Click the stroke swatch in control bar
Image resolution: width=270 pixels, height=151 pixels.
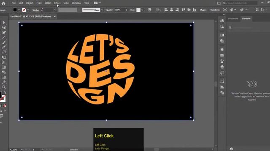click(x=24, y=10)
